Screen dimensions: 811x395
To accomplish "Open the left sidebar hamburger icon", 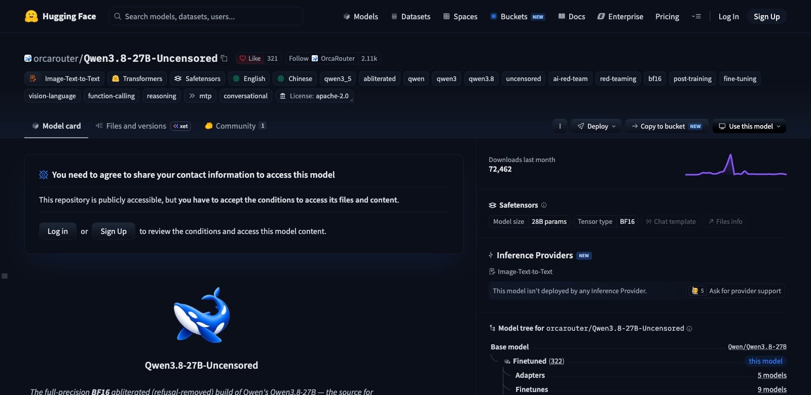I will pos(5,276).
